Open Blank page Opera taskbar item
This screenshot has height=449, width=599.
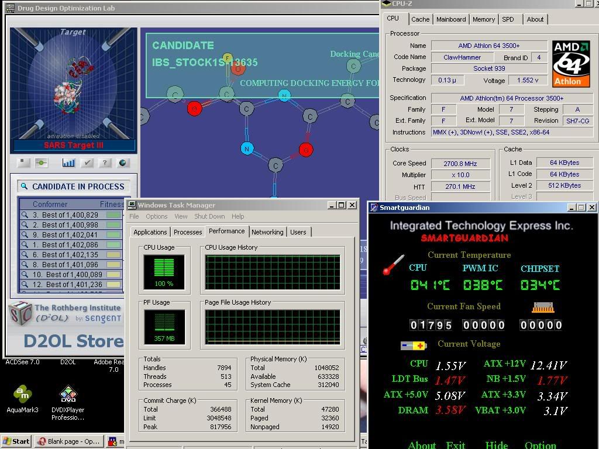(69, 441)
